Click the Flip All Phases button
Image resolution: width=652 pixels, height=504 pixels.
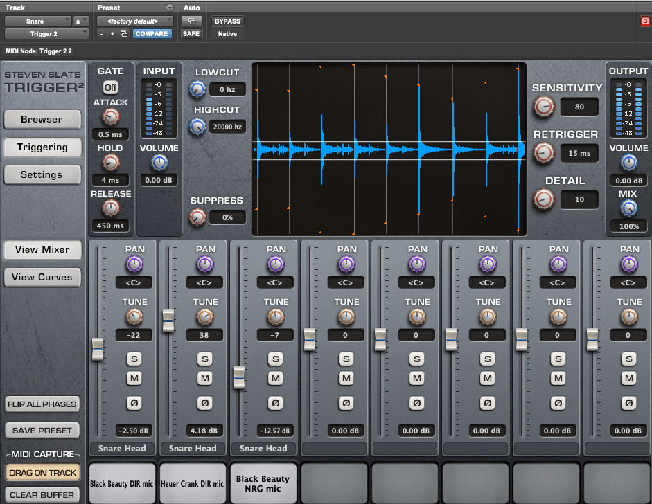coord(42,404)
